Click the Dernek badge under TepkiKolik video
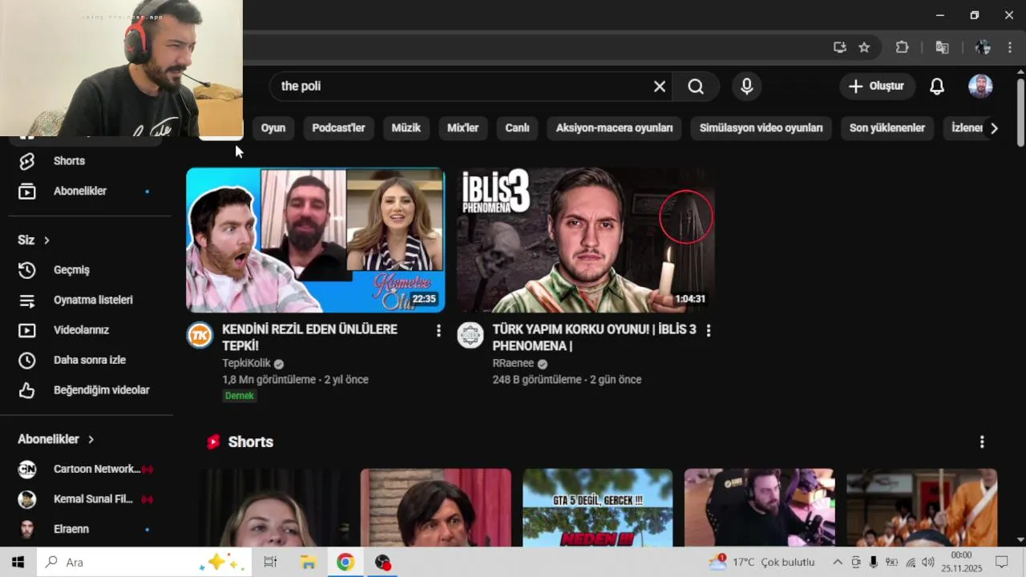Image resolution: width=1026 pixels, height=577 pixels. click(240, 396)
